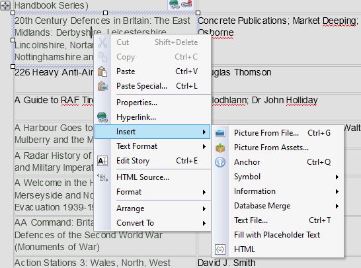Click the Anchor icon in submenu
Image resolution: width=361 pixels, height=268 pixels.
(220, 162)
